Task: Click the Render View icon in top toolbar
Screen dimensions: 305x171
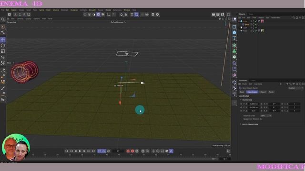Action: (213, 15)
